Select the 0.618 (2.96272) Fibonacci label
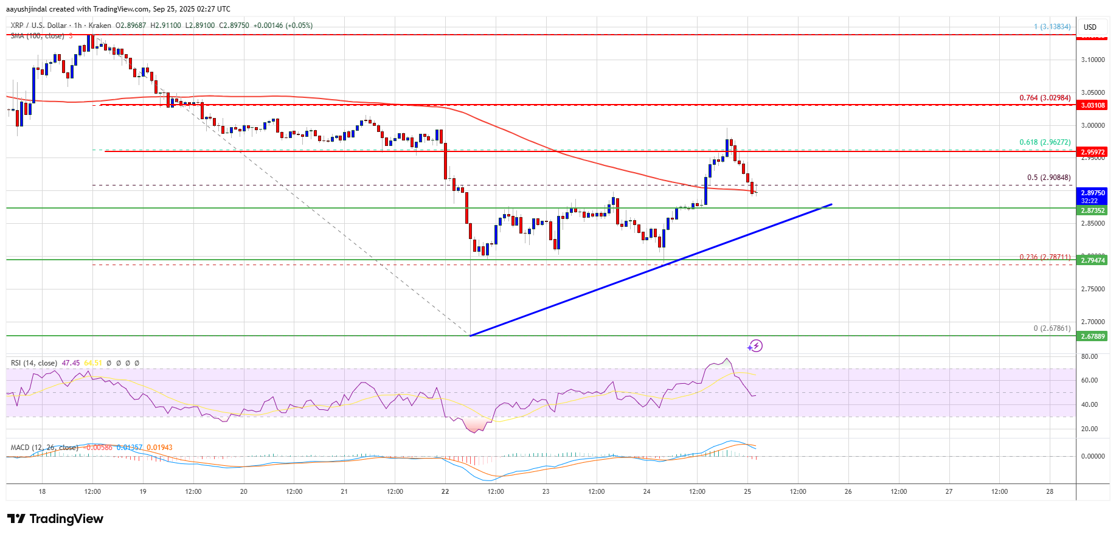 tap(1045, 142)
